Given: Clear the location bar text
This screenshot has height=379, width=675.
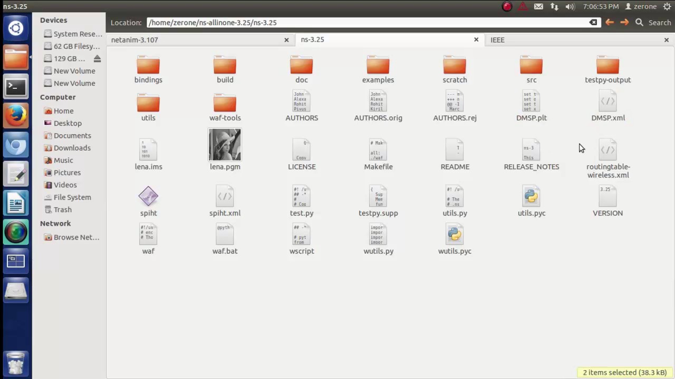Looking at the screenshot, I should click(593, 23).
